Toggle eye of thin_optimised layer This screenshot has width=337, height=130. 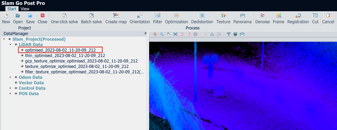[x=22, y=55]
